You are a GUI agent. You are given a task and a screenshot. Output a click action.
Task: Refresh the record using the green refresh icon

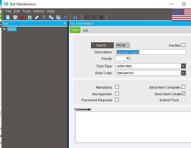point(30,17)
